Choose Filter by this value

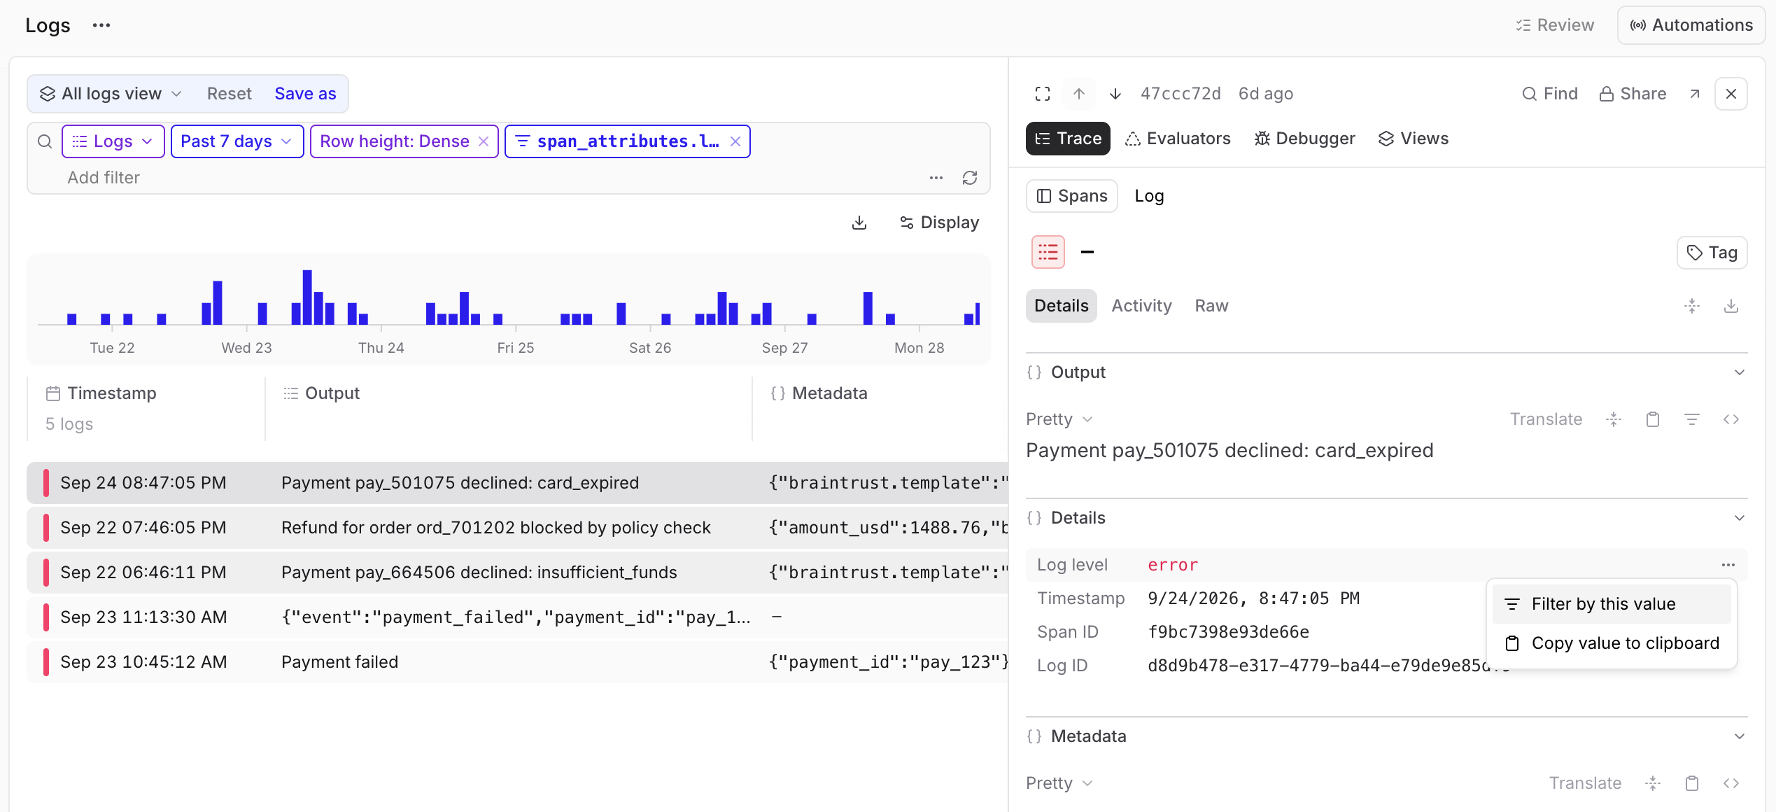[x=1612, y=604]
